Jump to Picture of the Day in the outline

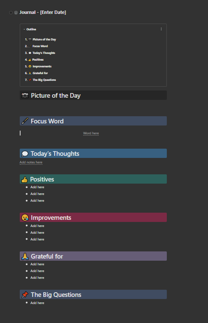[x=44, y=39]
